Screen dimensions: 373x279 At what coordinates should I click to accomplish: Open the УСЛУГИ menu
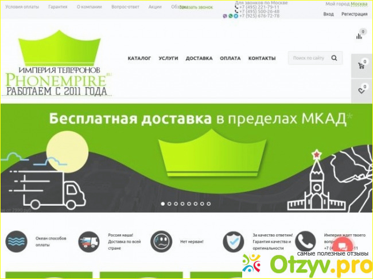click(169, 58)
